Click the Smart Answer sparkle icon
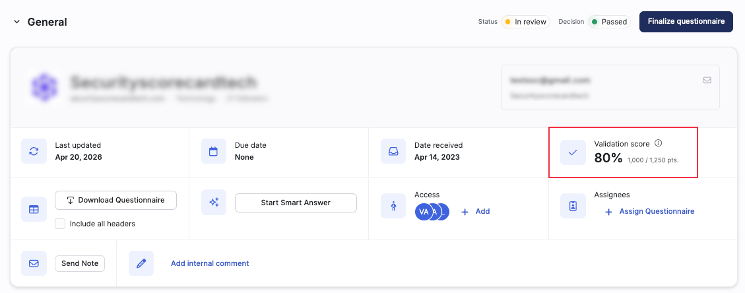This screenshot has width=745, height=293. [213, 203]
